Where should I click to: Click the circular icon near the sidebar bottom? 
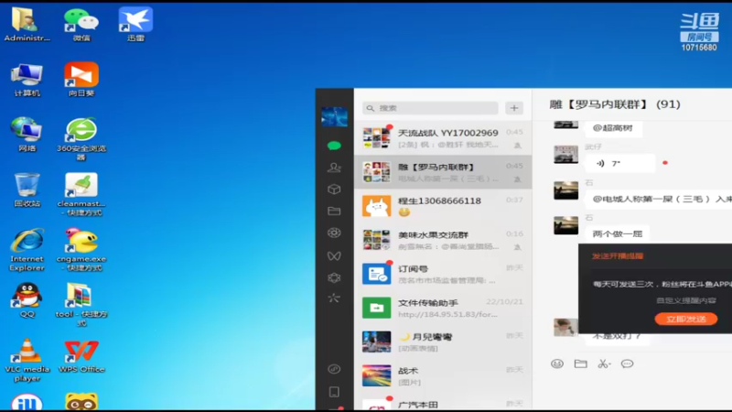point(334,369)
